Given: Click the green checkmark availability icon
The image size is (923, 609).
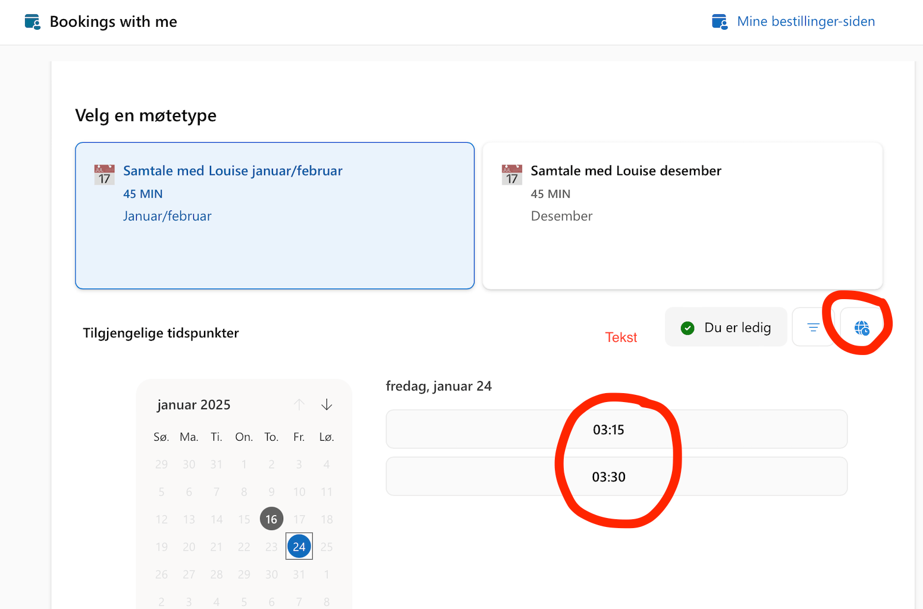Looking at the screenshot, I should tap(687, 328).
